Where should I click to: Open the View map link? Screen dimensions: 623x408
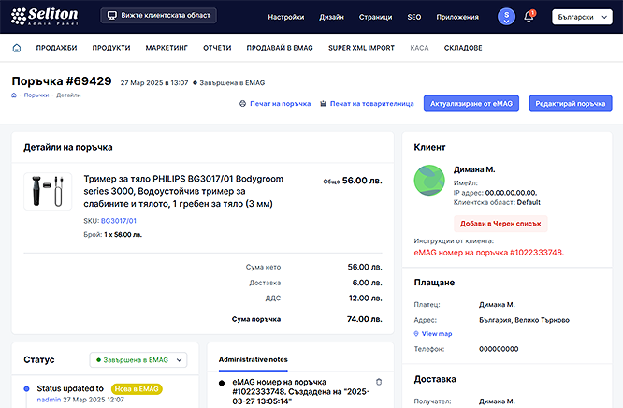pos(436,333)
